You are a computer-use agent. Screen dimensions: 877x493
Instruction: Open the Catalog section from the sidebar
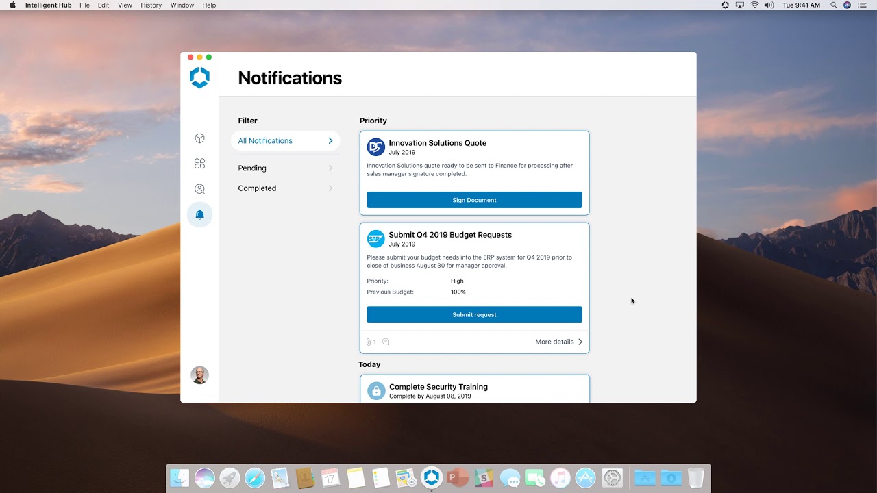tap(199, 138)
